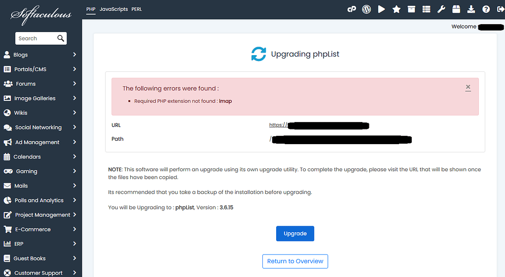Open the star ratings icon
Viewport: 505px width, 277px height.
point(397,9)
